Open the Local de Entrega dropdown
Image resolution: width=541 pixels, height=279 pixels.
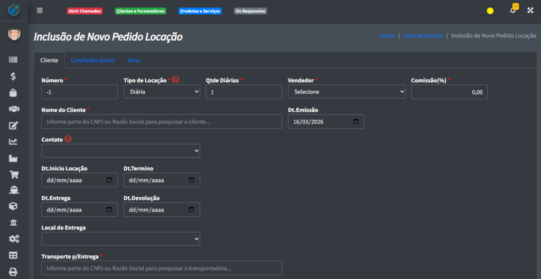click(120, 239)
